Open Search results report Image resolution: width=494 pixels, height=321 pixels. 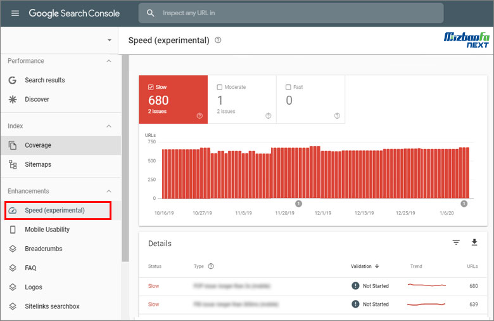[x=45, y=80]
